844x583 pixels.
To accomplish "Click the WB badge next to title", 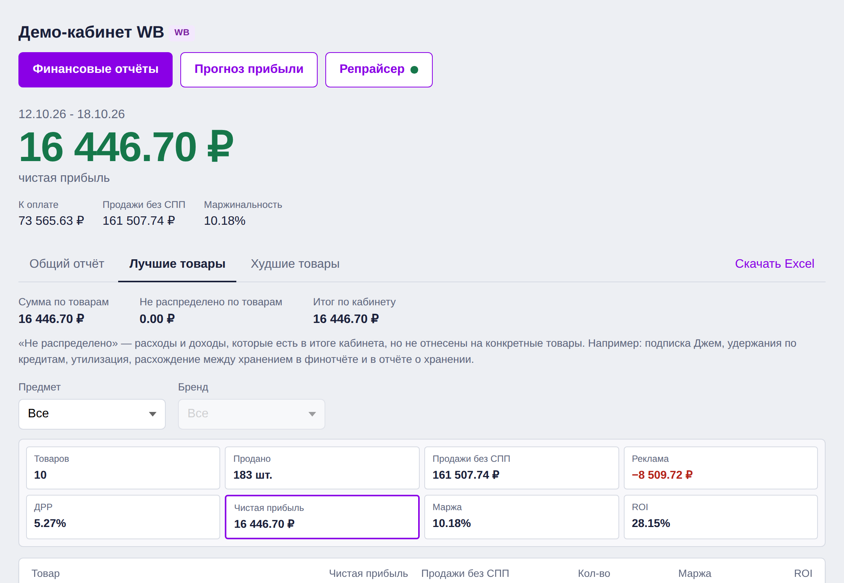I will point(182,33).
